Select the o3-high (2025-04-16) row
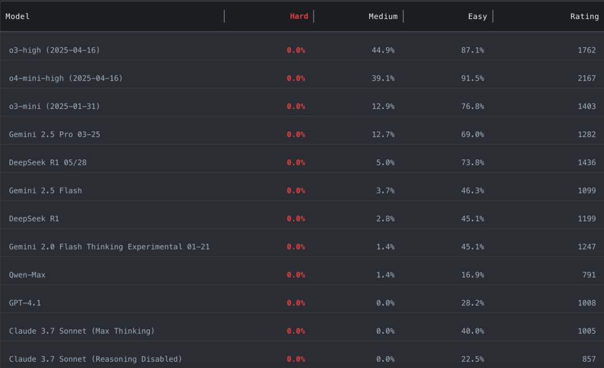 (x=54, y=50)
